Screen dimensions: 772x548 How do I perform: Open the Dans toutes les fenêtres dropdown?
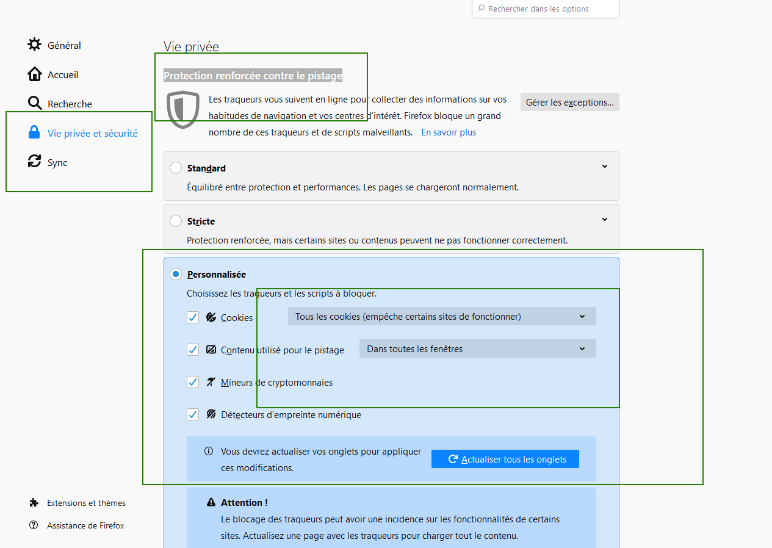477,348
